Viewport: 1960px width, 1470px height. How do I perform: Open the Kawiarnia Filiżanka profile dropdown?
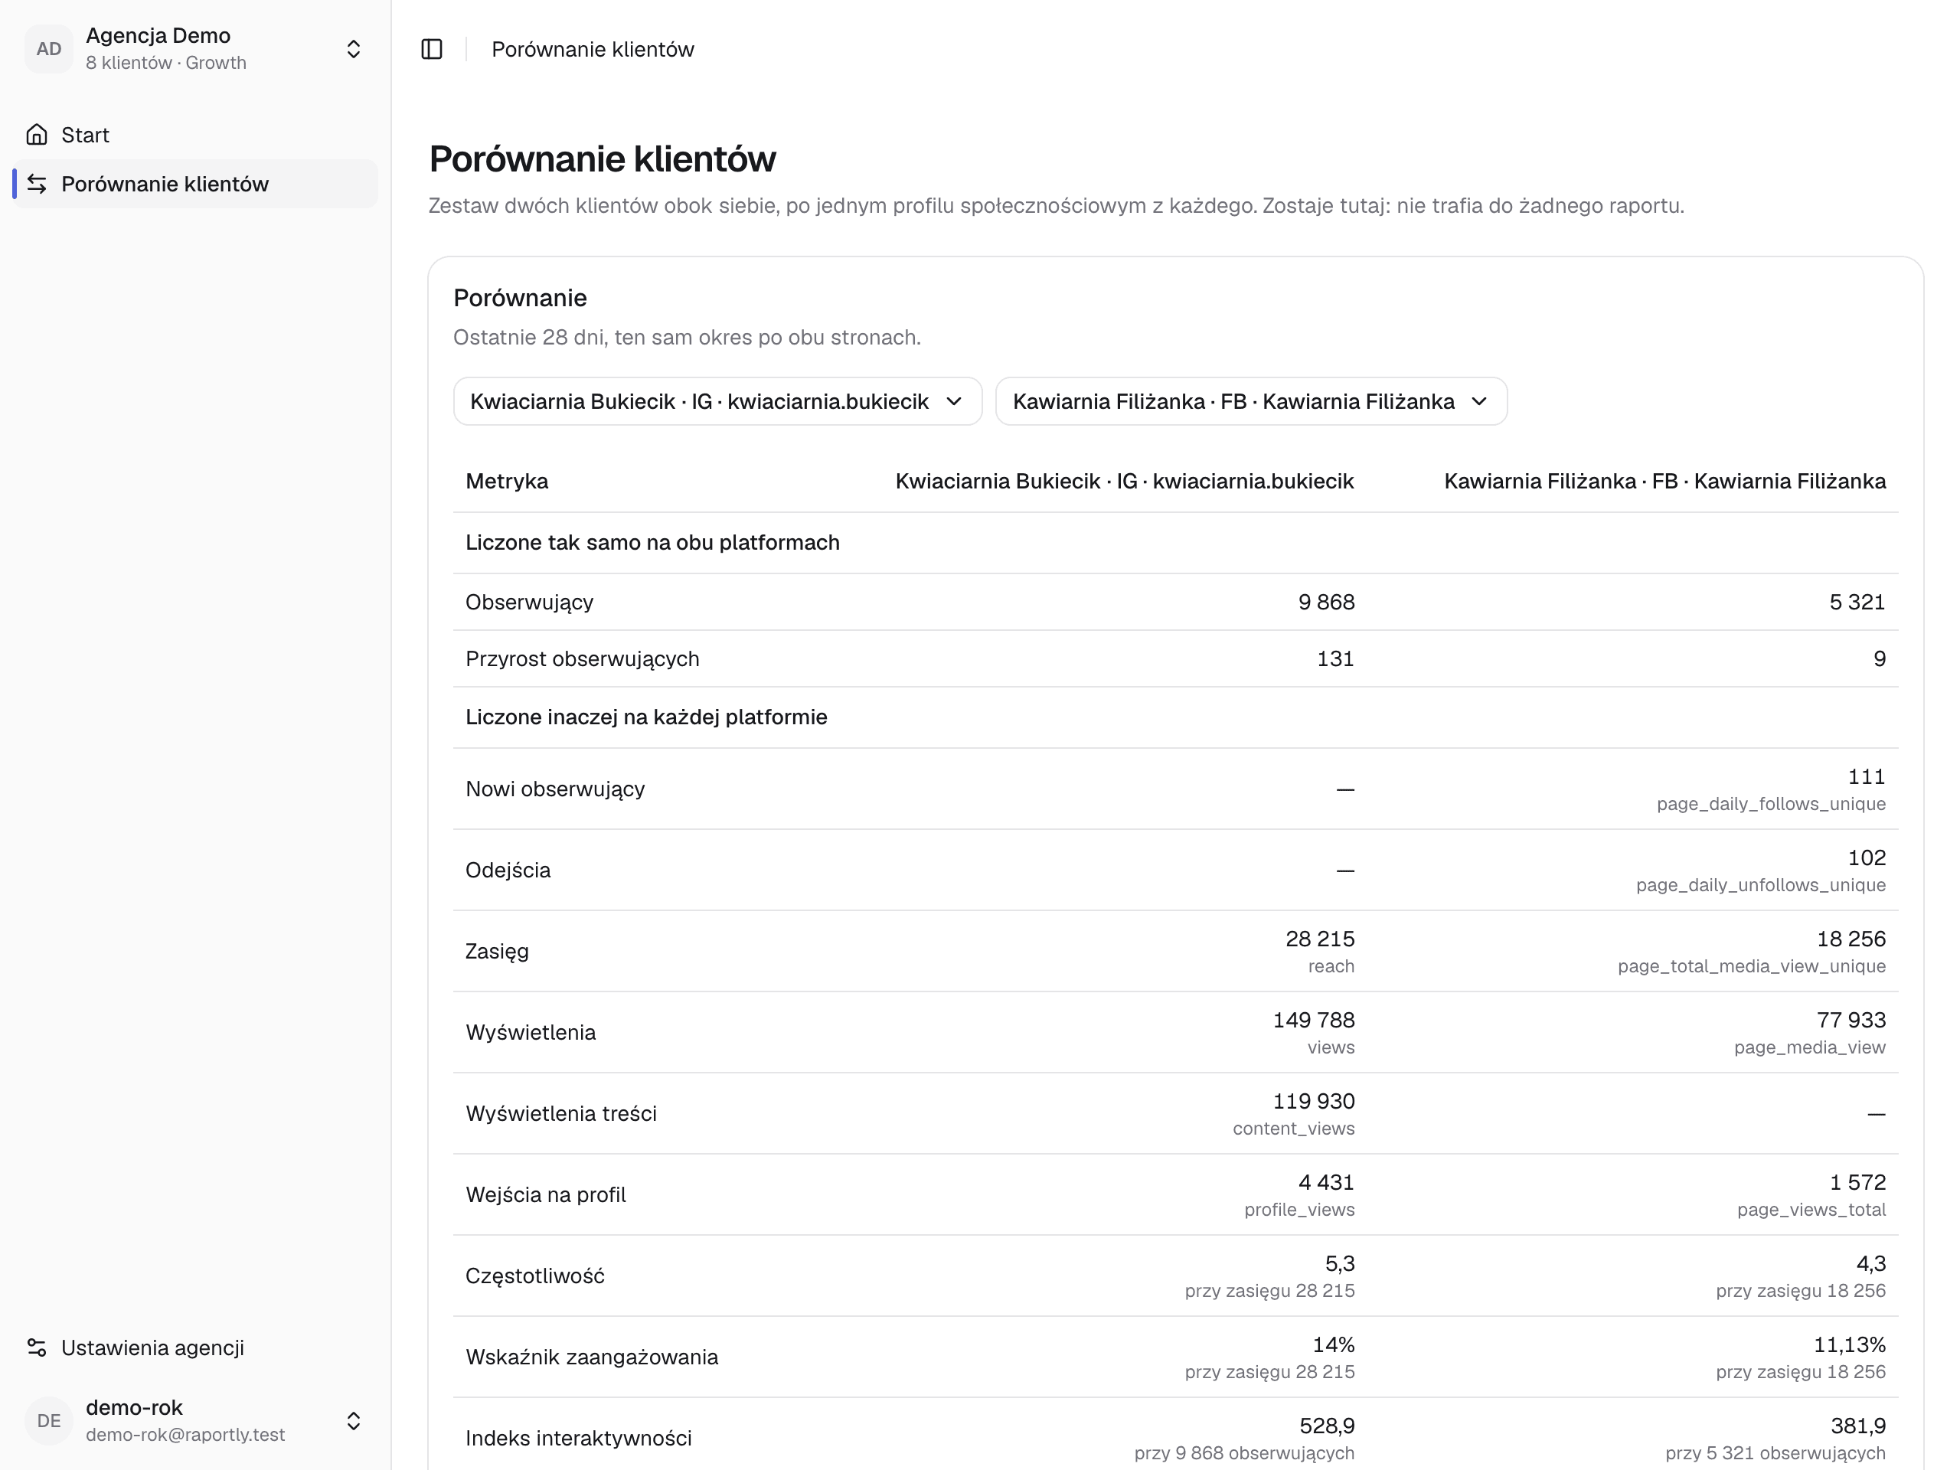click(x=1250, y=401)
